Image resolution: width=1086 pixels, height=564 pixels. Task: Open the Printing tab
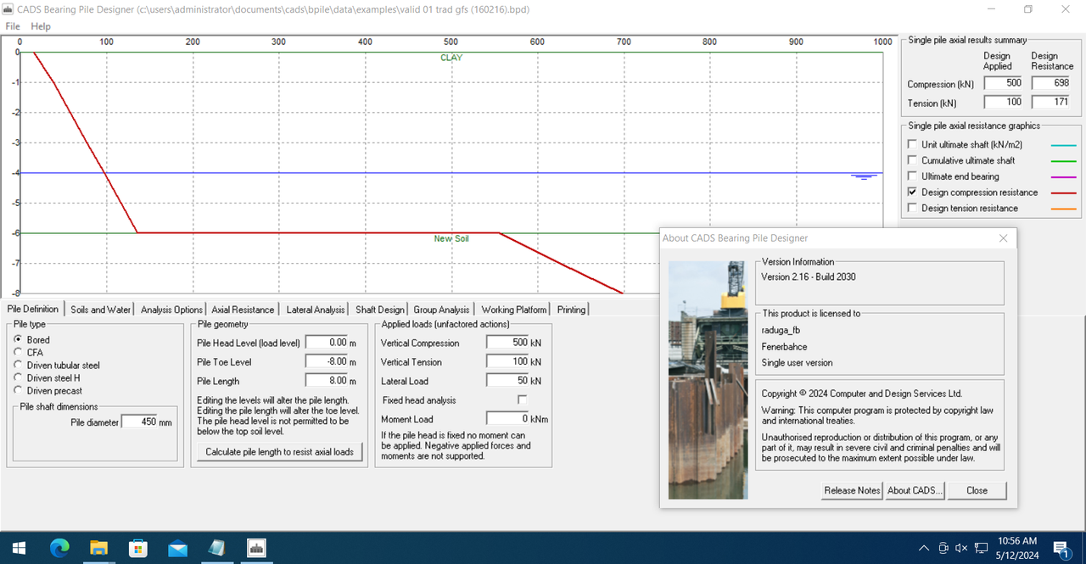571,310
